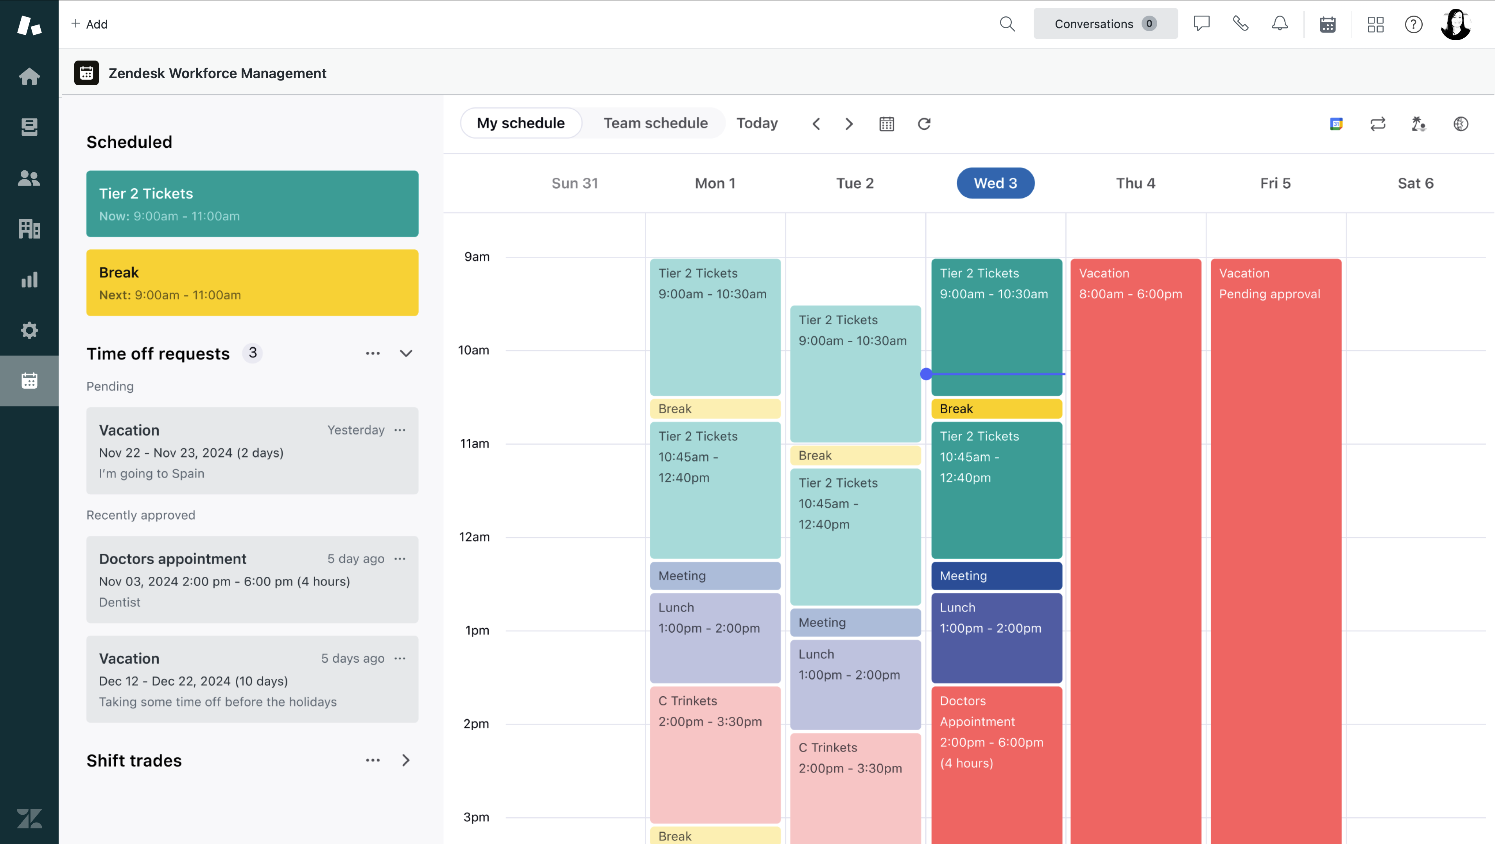Switch to My schedule view
Image resolution: width=1495 pixels, height=844 pixels.
[x=521, y=123]
